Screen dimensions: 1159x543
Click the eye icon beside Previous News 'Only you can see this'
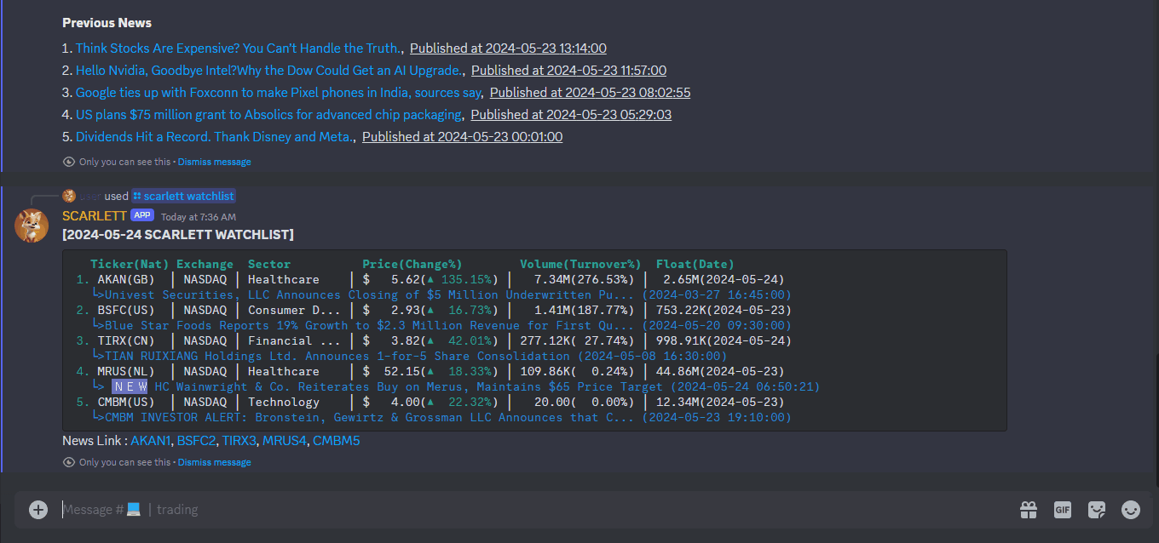[x=69, y=161]
